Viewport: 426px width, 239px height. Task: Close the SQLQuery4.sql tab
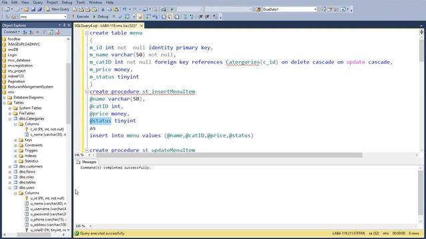[x=141, y=25]
